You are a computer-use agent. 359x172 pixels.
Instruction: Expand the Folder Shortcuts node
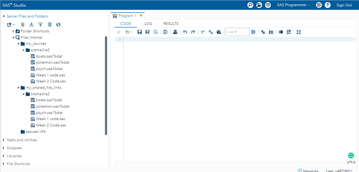[13, 31]
